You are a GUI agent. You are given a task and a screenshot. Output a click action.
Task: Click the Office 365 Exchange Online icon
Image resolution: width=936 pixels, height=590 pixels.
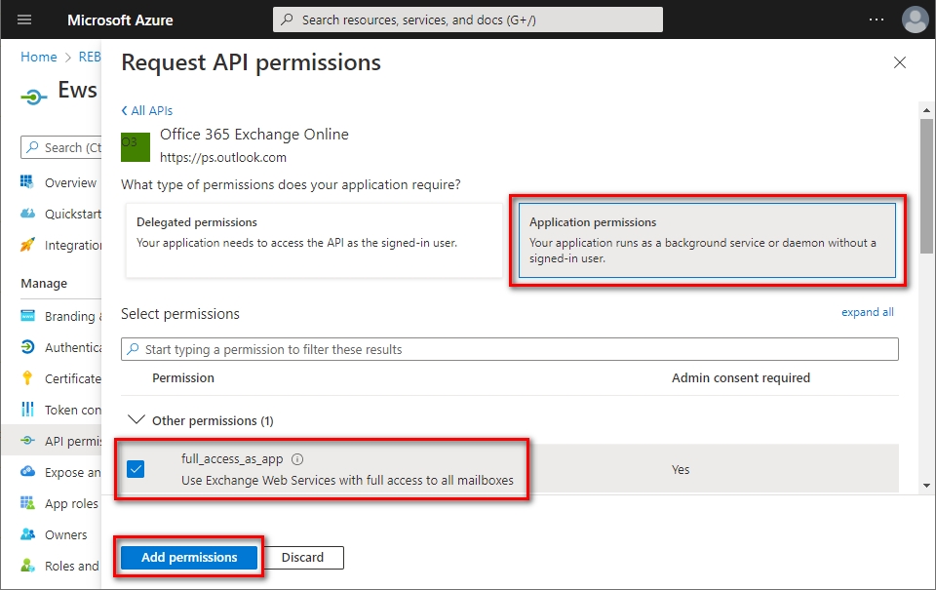click(x=136, y=146)
